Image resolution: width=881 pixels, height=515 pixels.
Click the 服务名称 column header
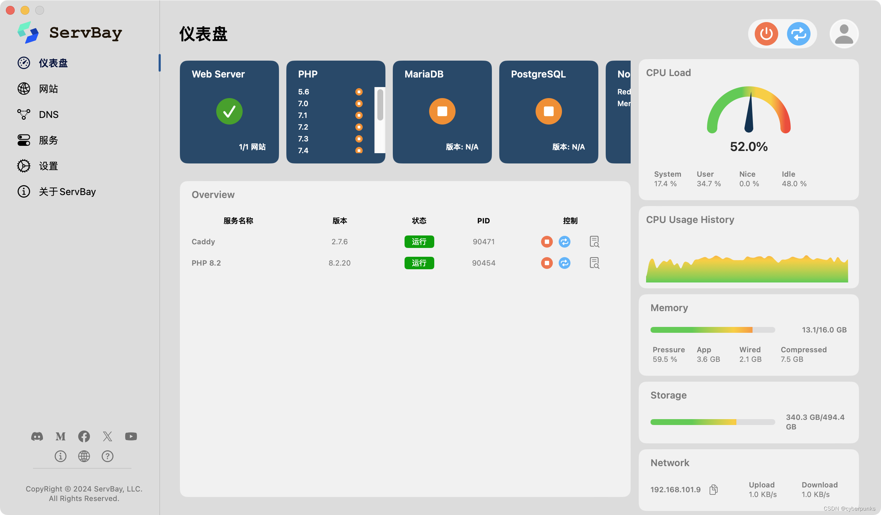(x=238, y=221)
